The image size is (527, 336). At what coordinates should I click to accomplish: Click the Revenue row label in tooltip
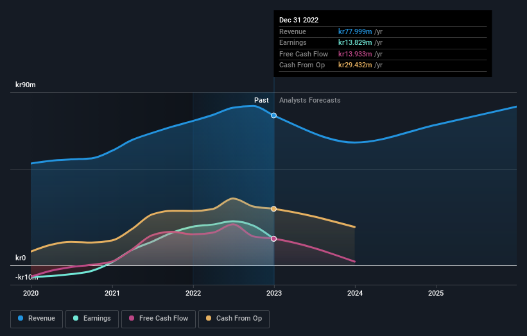pyautogui.click(x=293, y=31)
